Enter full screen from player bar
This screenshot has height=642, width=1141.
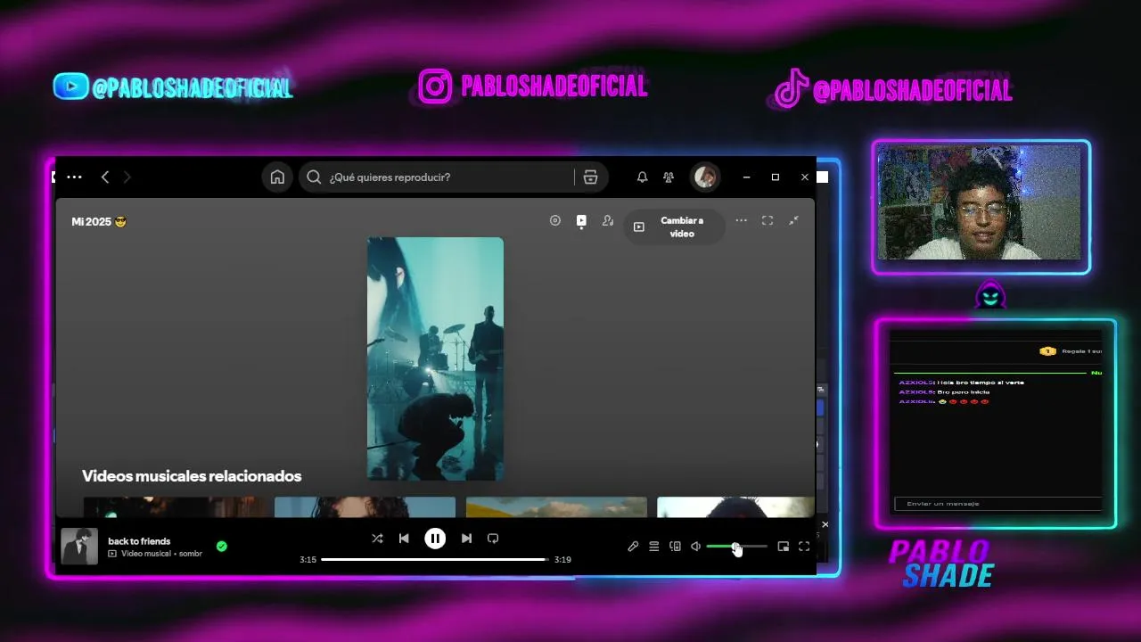tap(804, 547)
